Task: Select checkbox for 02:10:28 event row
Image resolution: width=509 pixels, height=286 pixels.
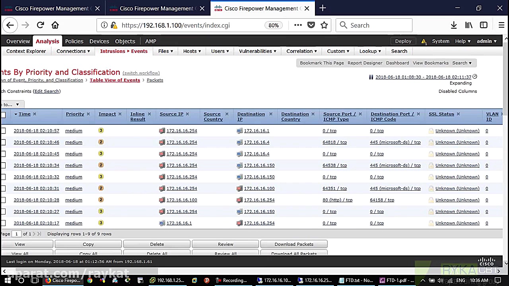Action: point(3,200)
